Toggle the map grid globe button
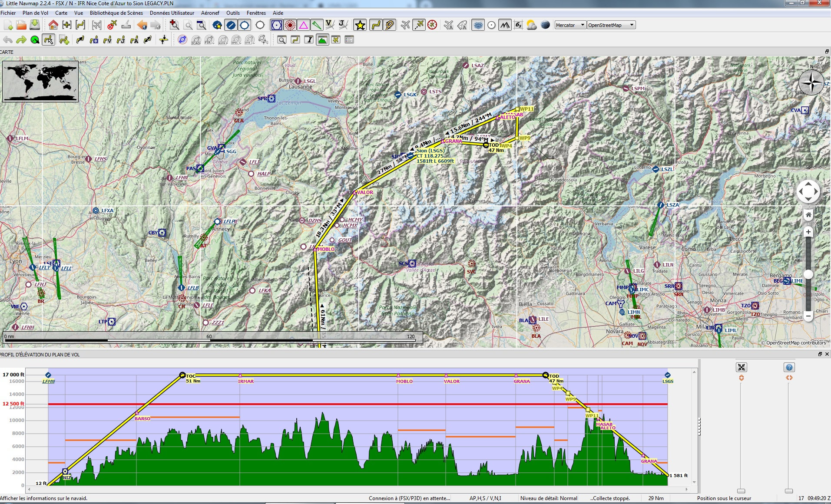 [x=478, y=25]
